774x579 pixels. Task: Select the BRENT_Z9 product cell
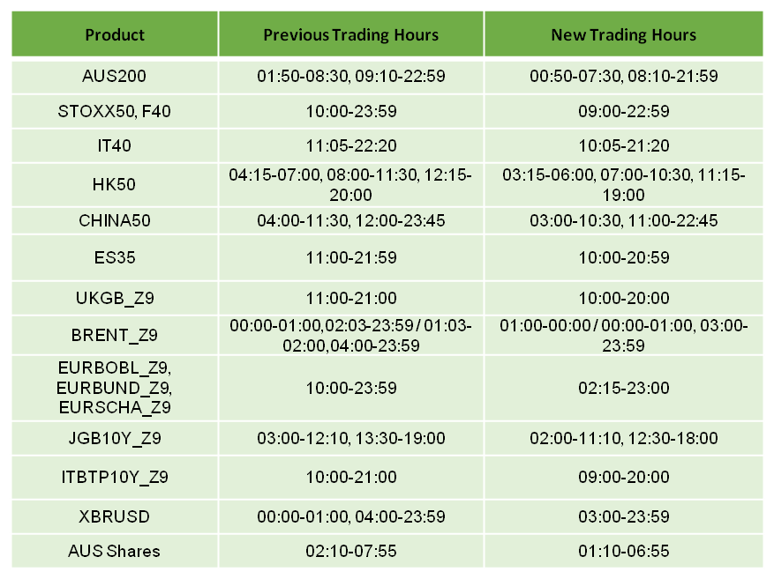click(115, 335)
